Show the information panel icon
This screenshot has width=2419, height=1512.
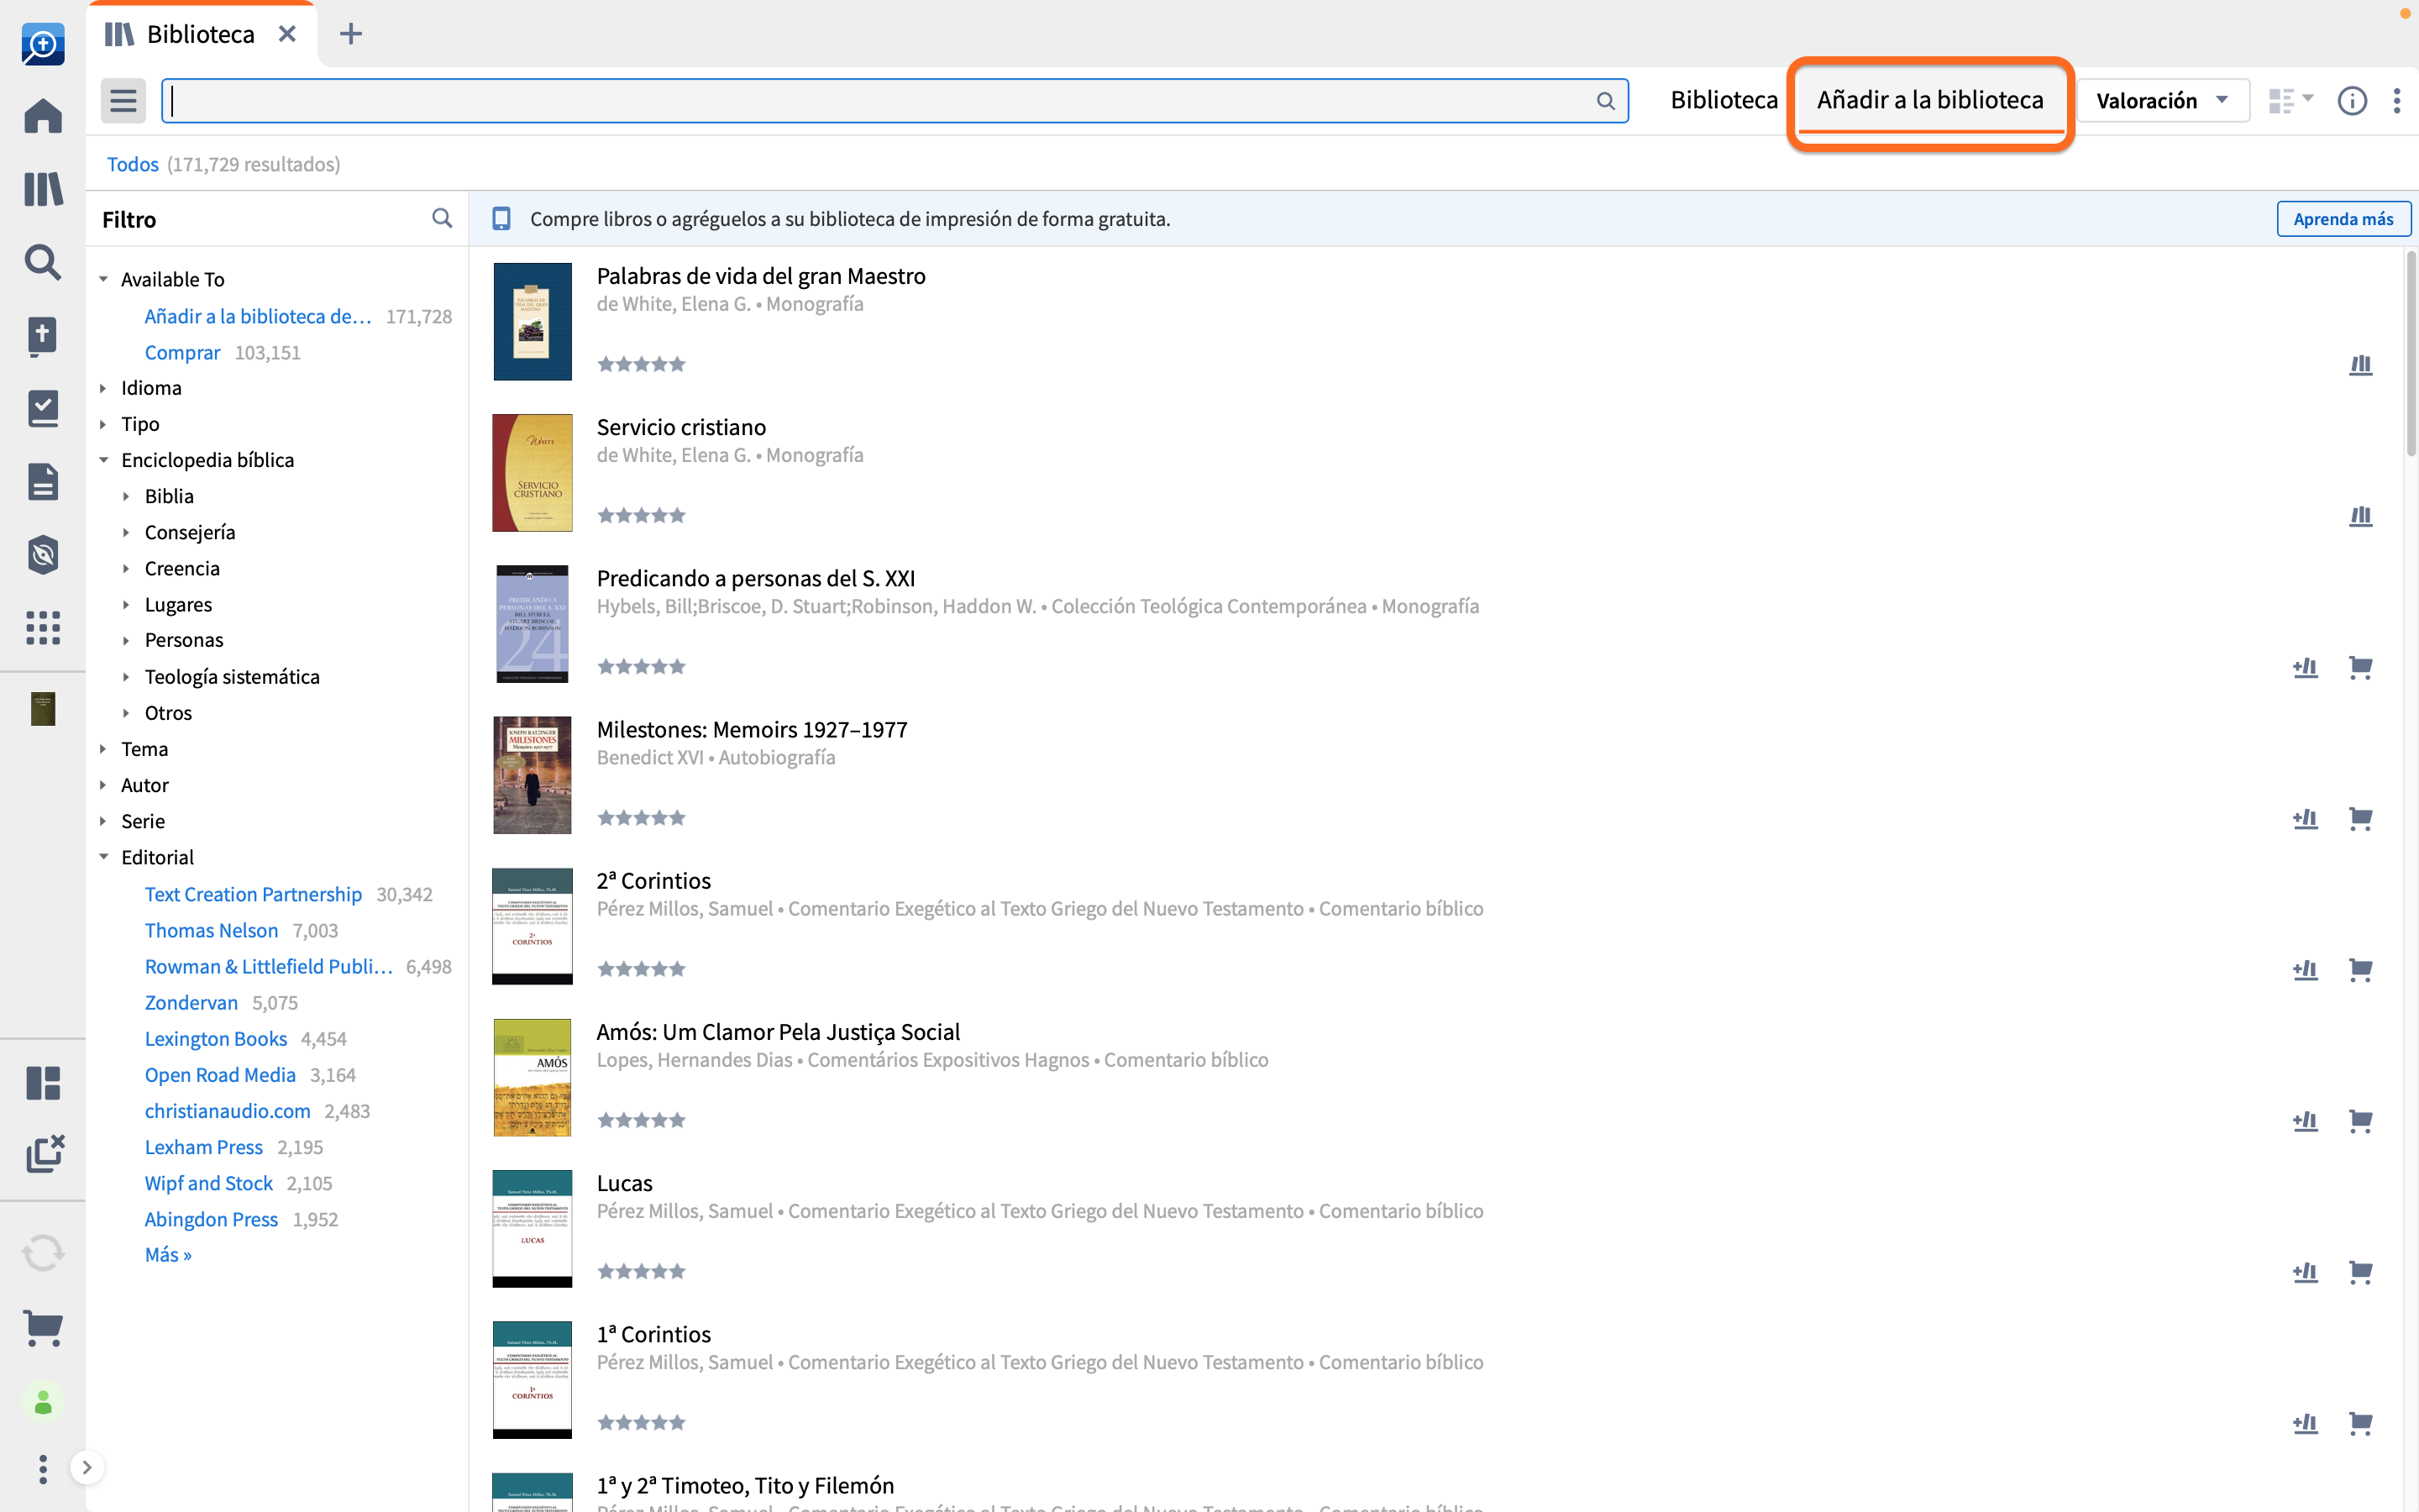coord(2352,101)
